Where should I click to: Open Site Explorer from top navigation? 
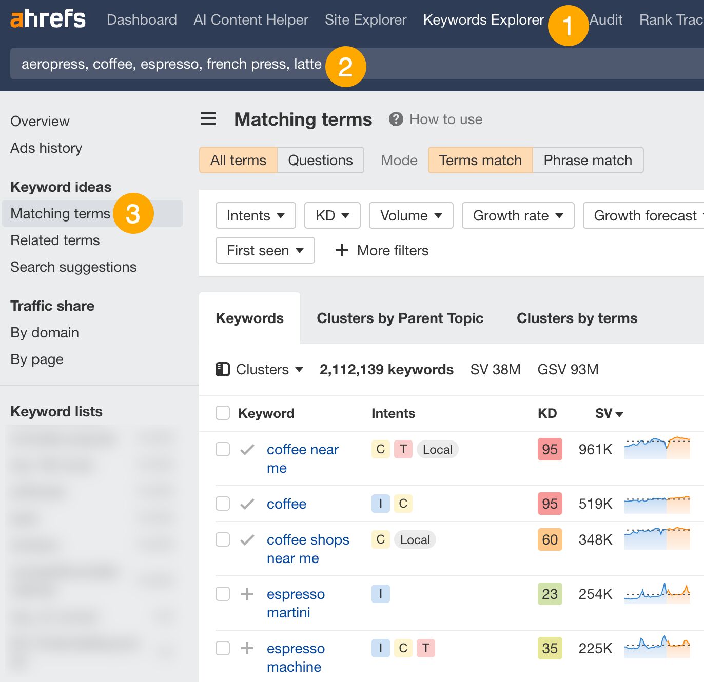pyautogui.click(x=365, y=19)
